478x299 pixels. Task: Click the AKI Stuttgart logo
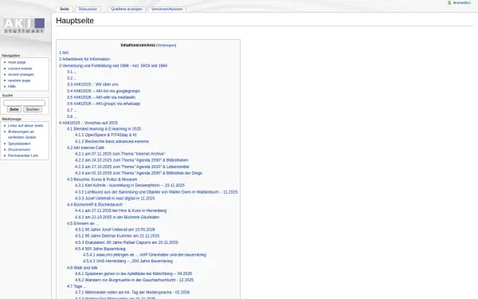point(25,26)
